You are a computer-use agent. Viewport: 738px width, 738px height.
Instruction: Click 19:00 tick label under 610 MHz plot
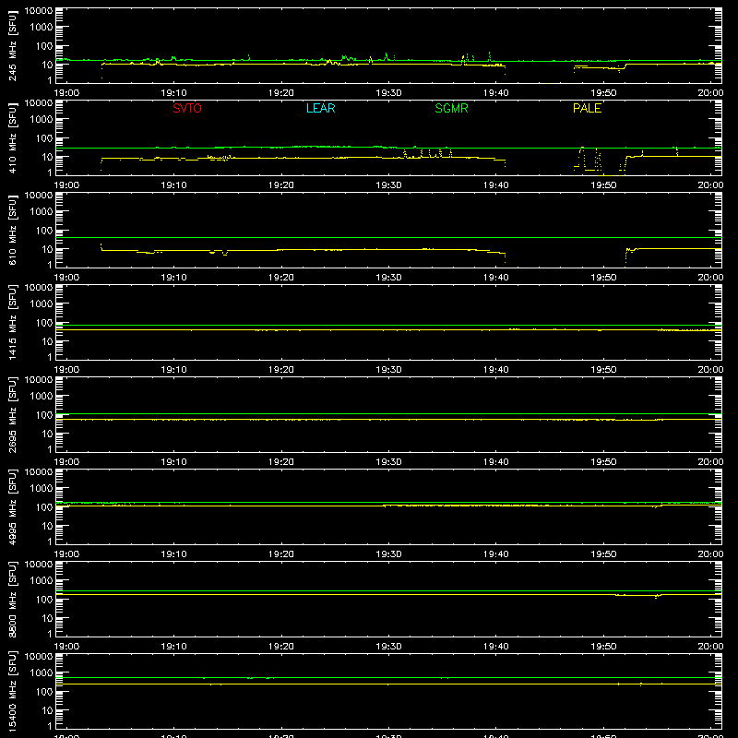click(x=66, y=278)
